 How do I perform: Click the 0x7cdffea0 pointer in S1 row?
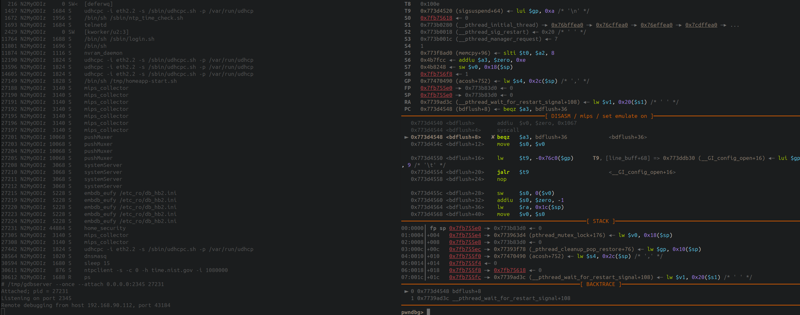pos(701,25)
